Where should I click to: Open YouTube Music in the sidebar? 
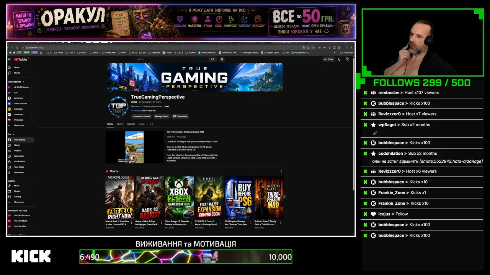tap(20, 221)
